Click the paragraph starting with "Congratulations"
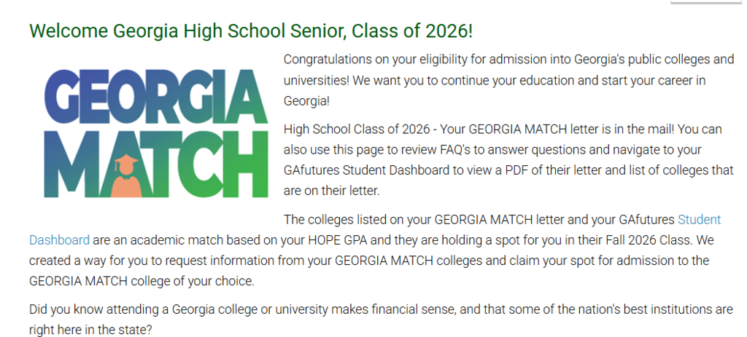 click(x=498, y=79)
